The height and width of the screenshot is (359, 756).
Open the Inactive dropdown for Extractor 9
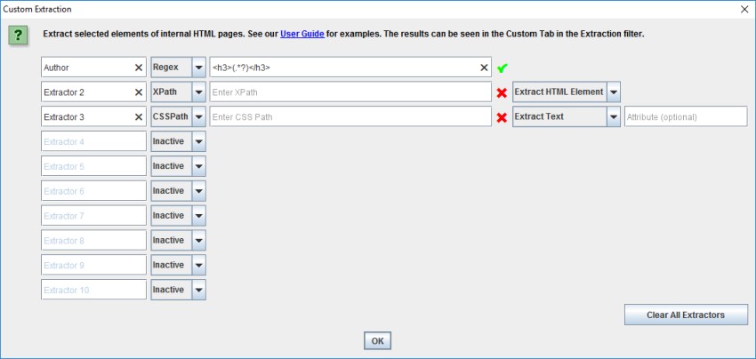click(x=179, y=265)
